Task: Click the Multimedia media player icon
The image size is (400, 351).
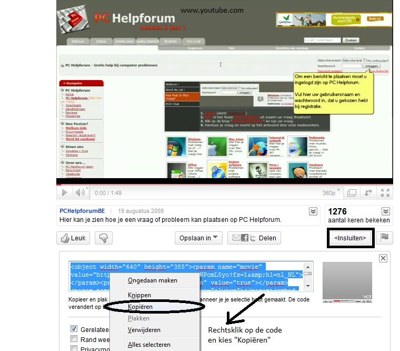Action: point(297,147)
